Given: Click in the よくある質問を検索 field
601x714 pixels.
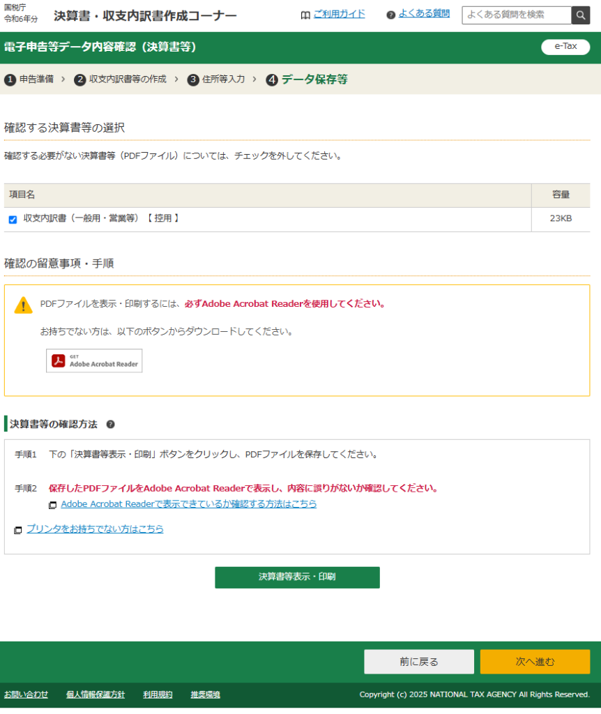Looking at the screenshot, I should click(x=516, y=15).
